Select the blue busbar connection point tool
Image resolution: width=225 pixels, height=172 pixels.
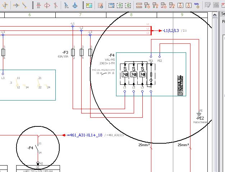coord(75,5)
